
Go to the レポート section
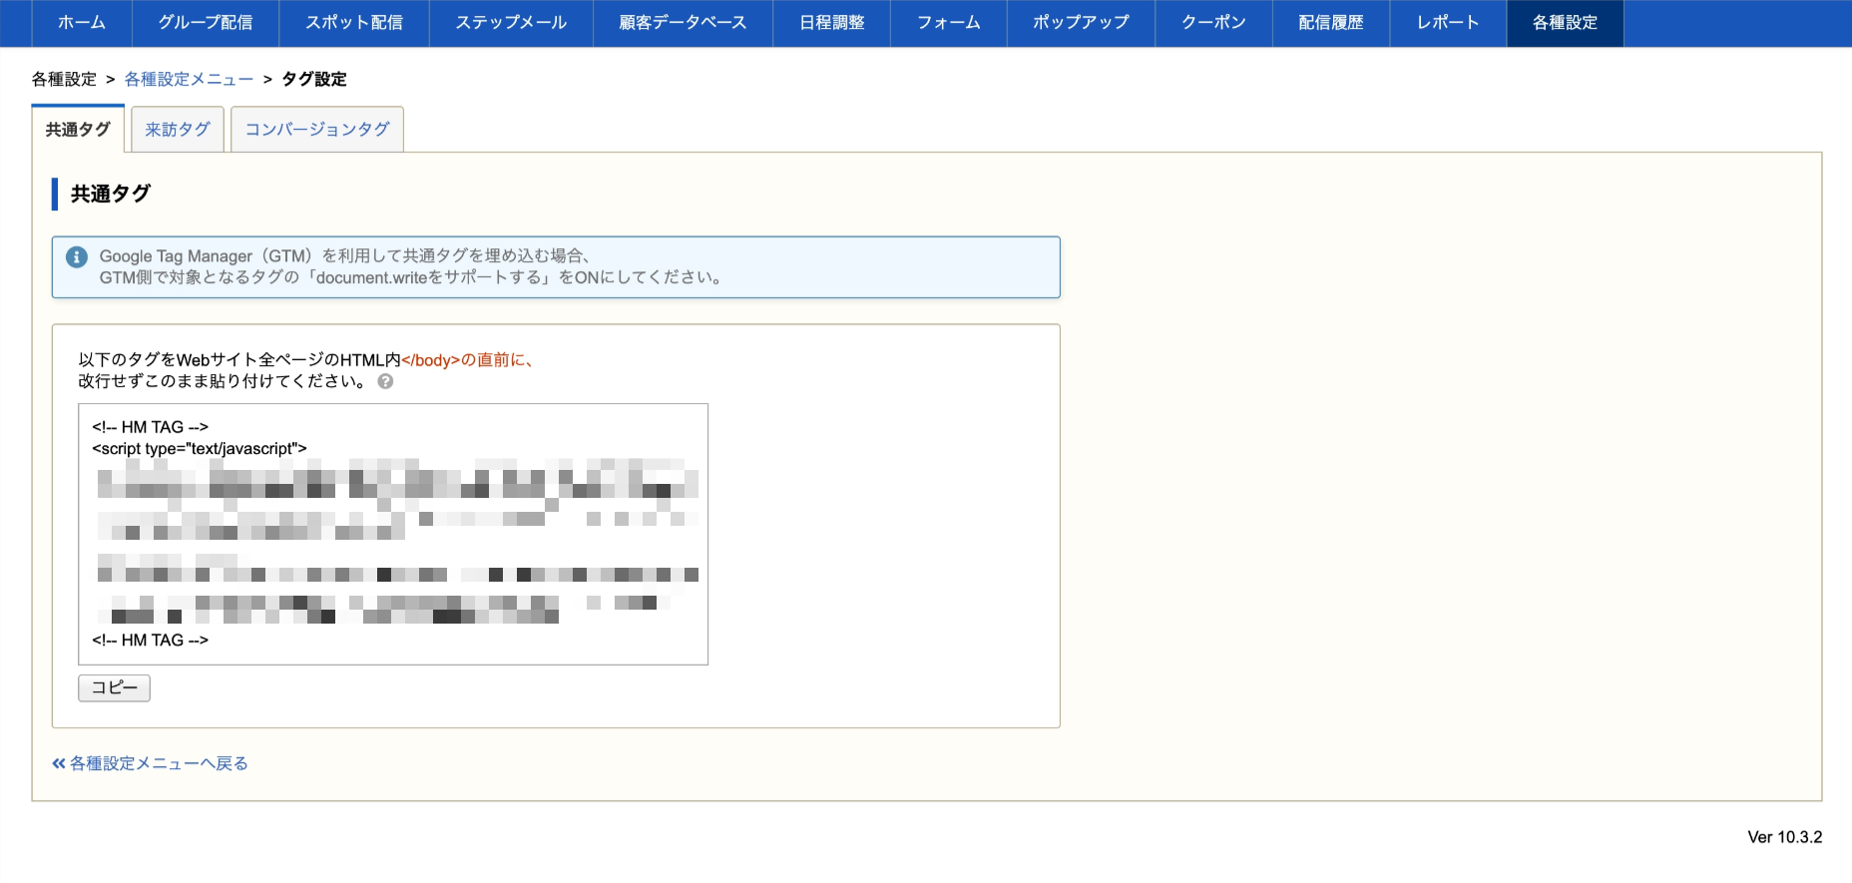[x=1448, y=23]
